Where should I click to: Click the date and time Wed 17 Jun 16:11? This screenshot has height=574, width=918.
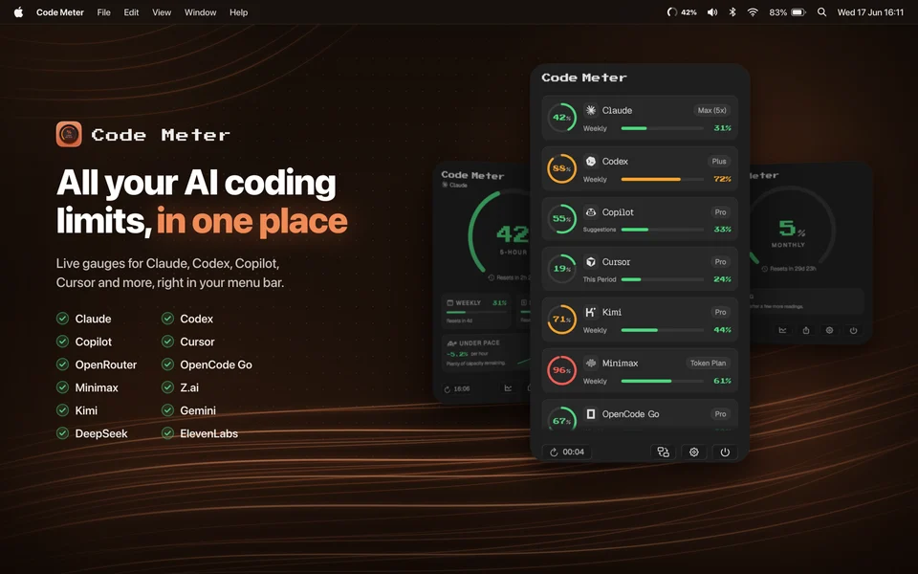[x=870, y=12]
